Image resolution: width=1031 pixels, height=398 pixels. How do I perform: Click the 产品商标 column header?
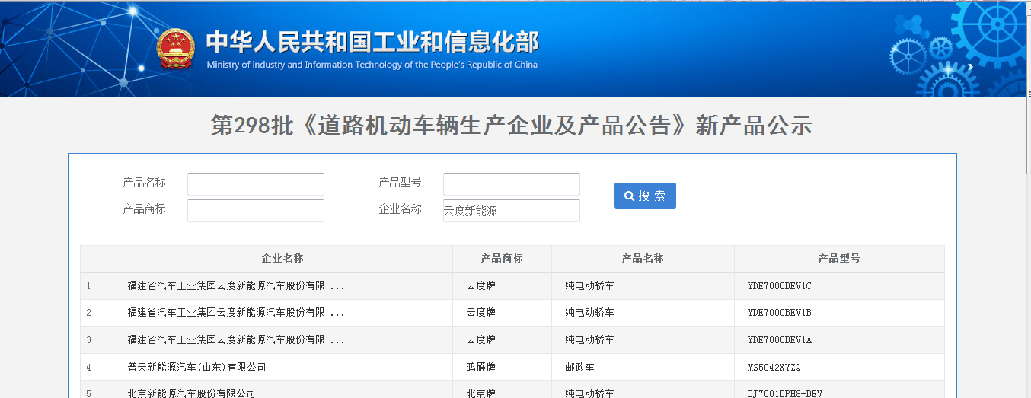(x=502, y=259)
